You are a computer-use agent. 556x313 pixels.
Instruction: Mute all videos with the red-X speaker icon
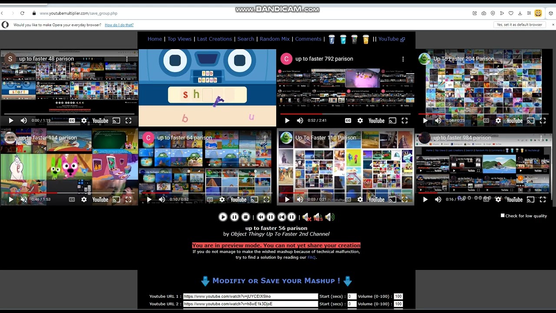click(x=307, y=217)
